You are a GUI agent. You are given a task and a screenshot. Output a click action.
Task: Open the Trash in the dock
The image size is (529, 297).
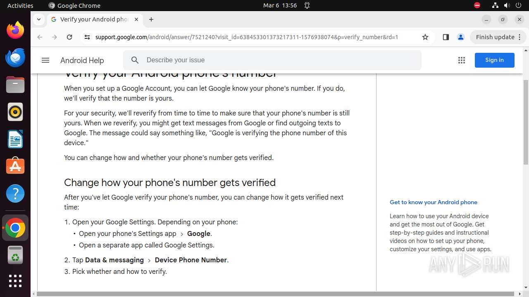[15, 255]
